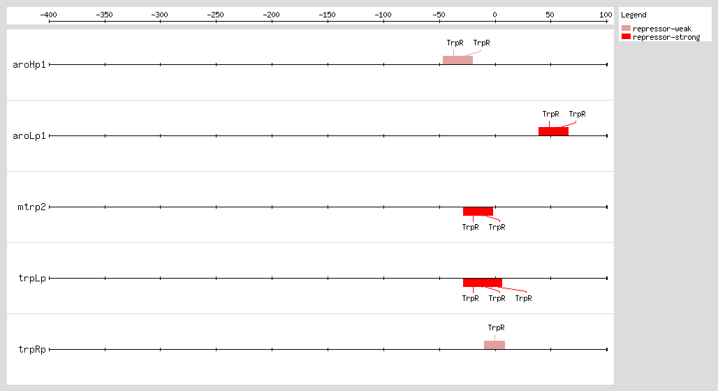Click the 50 position on the ruler
Viewport: 718px width, 391px height.
(550, 15)
